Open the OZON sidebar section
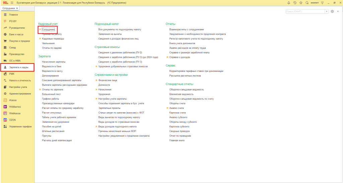Screen dimensions: 343x183 click(12, 120)
